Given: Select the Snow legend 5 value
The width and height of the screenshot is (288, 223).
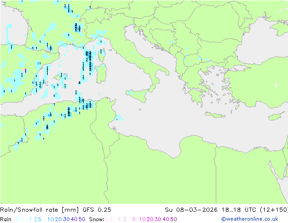Looking at the screenshot, I should pos(134,219).
